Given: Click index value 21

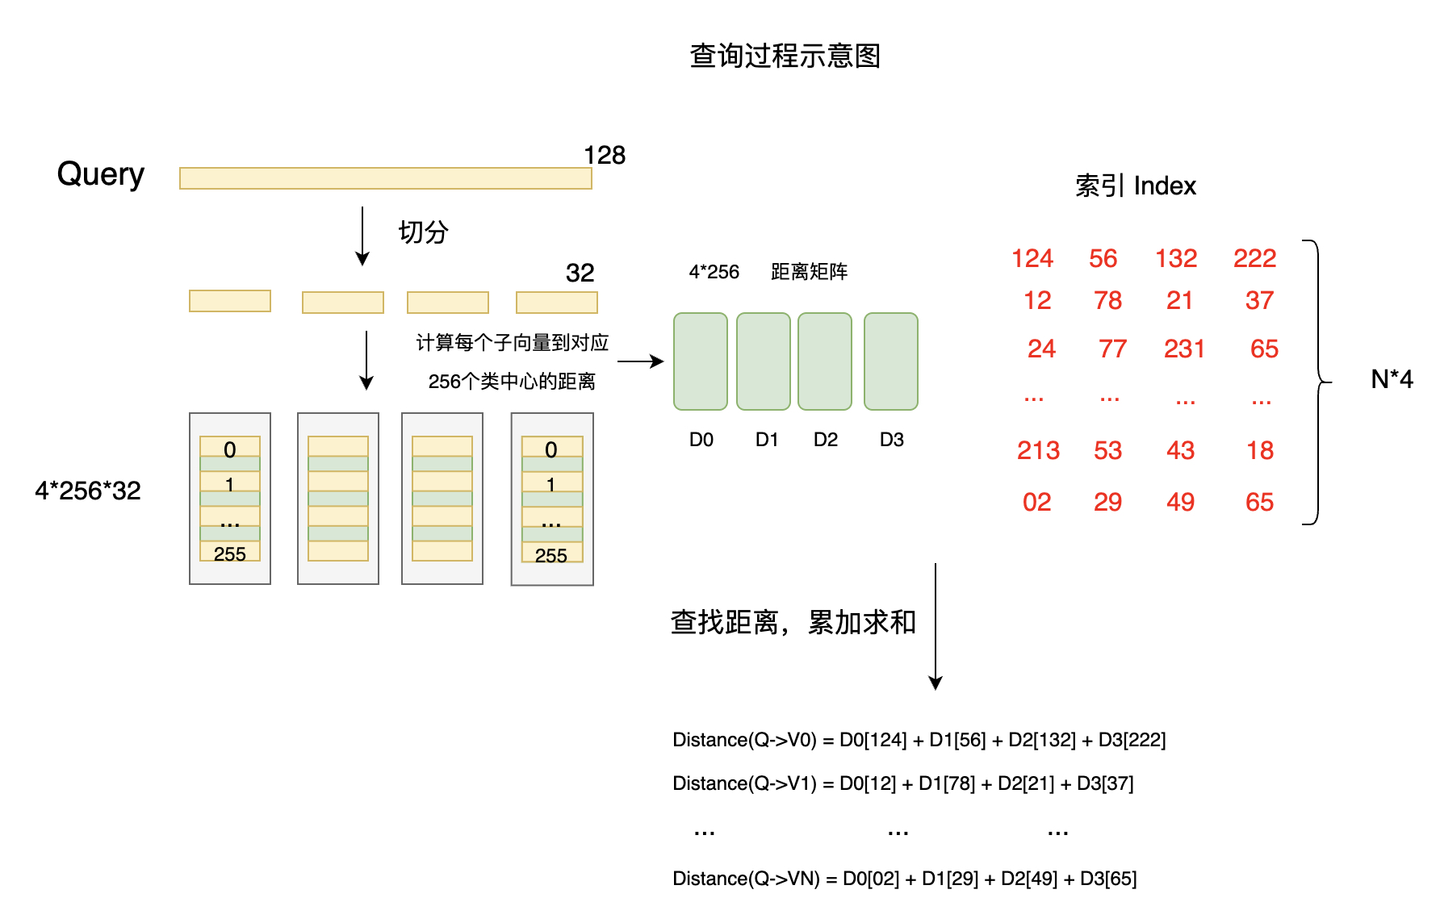Looking at the screenshot, I should click(1180, 300).
